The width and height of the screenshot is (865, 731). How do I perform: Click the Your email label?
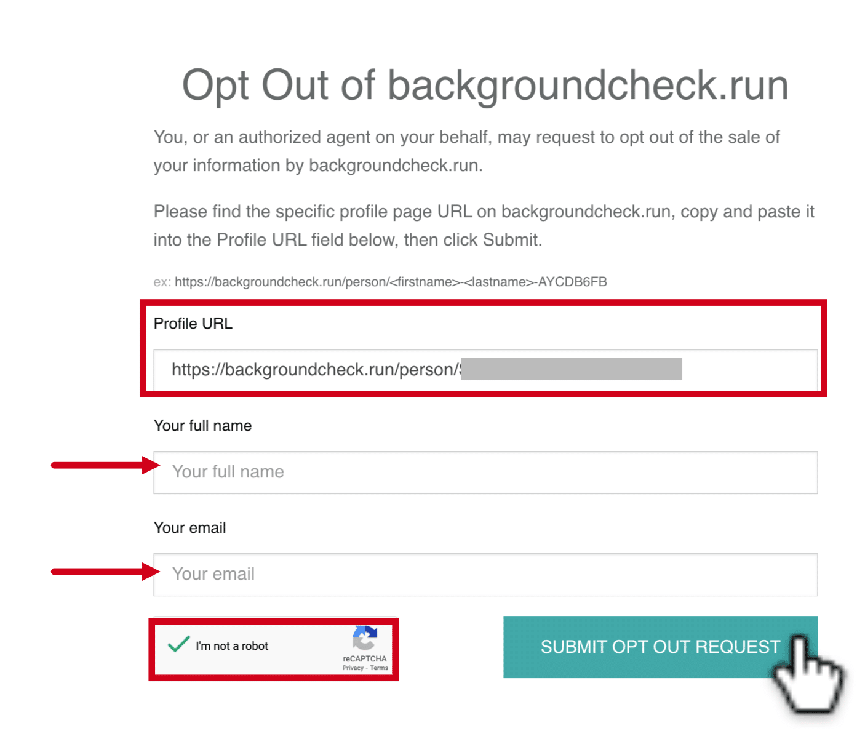pyautogui.click(x=189, y=528)
